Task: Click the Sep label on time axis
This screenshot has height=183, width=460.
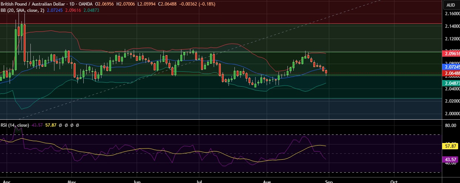Action: click(329, 182)
